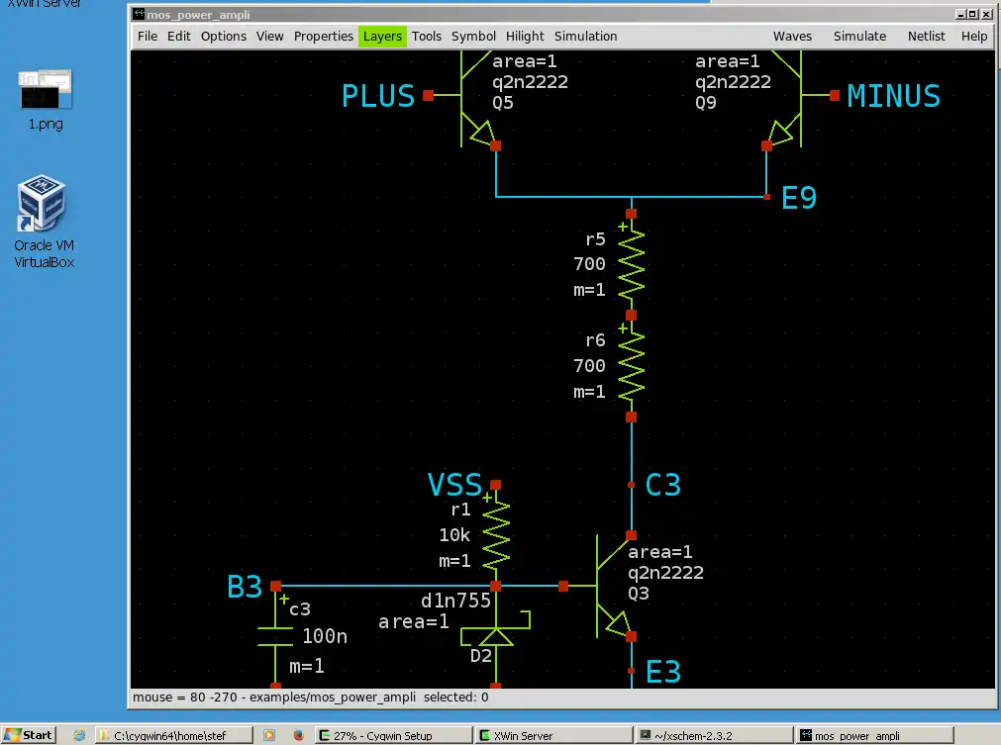Open the Symbol menu

[x=473, y=36]
